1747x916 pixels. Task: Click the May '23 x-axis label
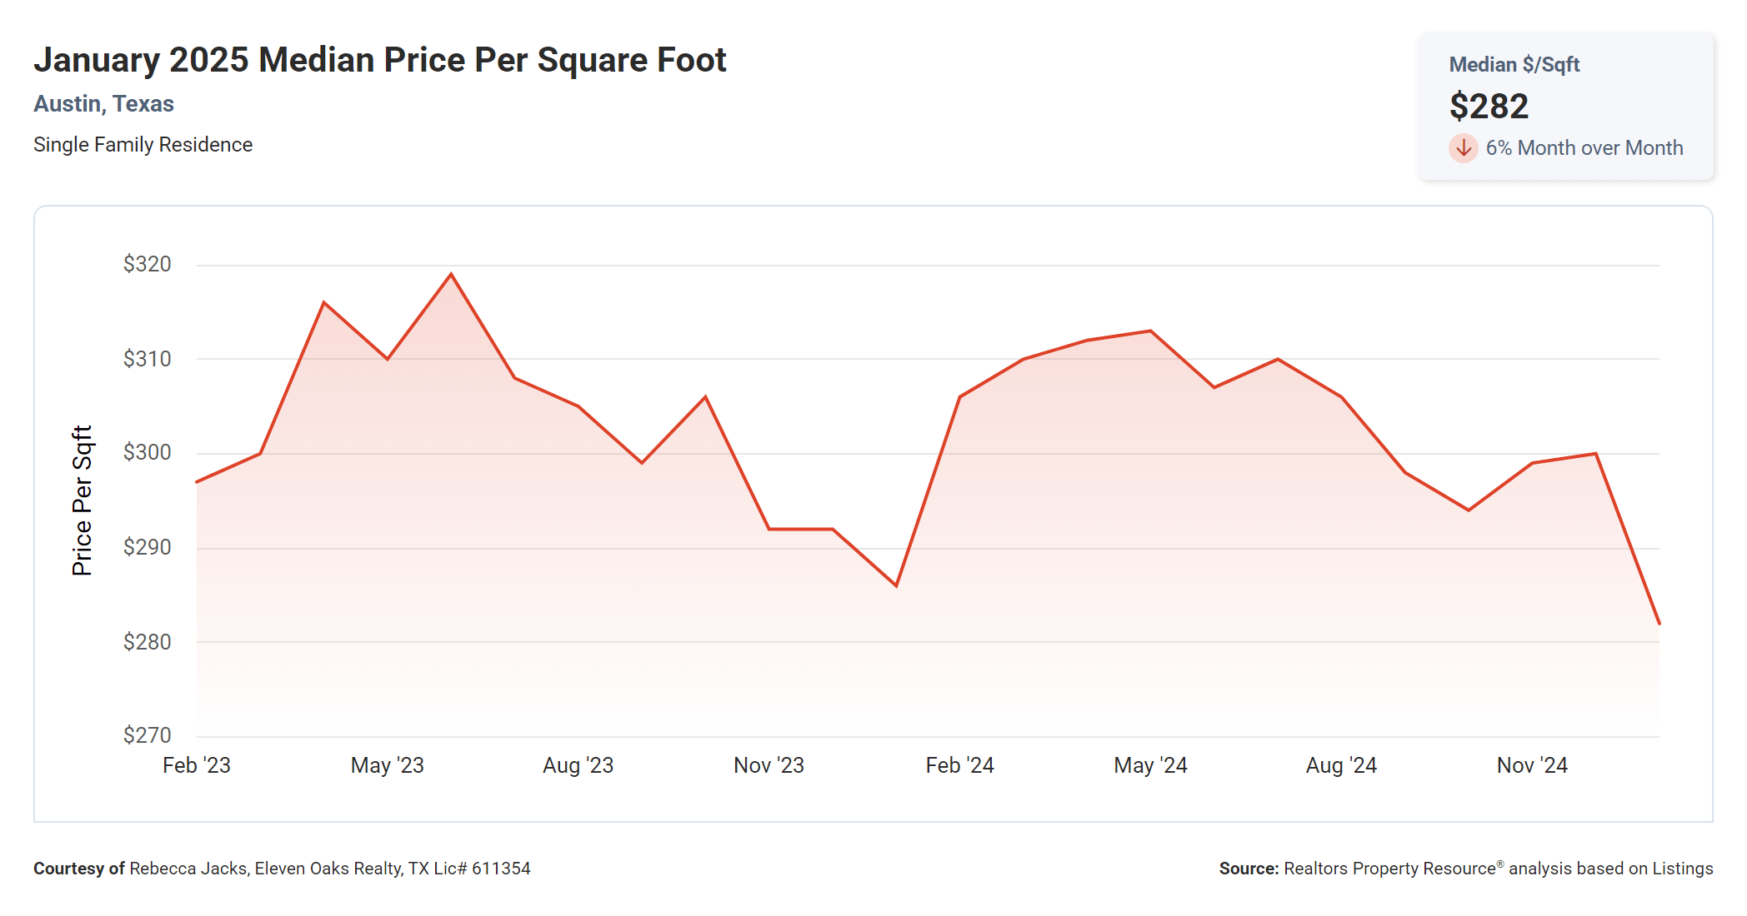click(x=387, y=765)
